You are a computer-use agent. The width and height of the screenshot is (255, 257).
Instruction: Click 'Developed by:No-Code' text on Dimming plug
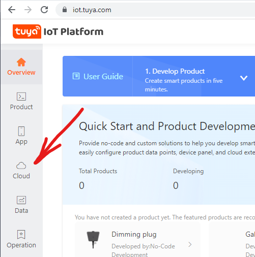click(143, 246)
